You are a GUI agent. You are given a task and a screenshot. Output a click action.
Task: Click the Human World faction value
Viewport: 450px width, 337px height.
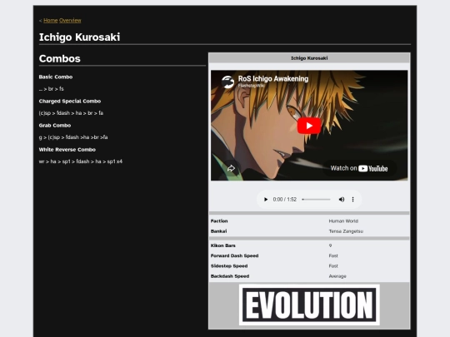(x=343, y=221)
